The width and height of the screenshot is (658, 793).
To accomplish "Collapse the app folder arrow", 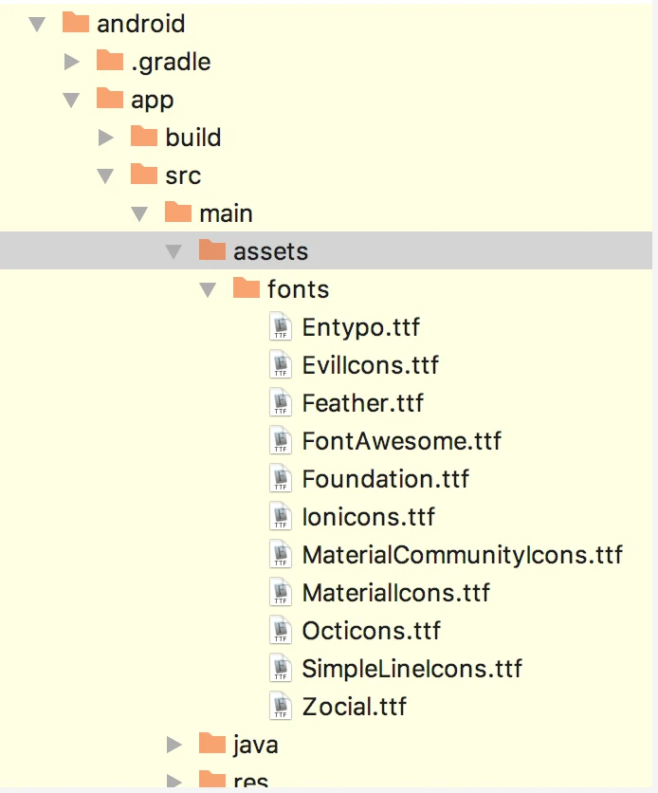I will pyautogui.click(x=71, y=100).
